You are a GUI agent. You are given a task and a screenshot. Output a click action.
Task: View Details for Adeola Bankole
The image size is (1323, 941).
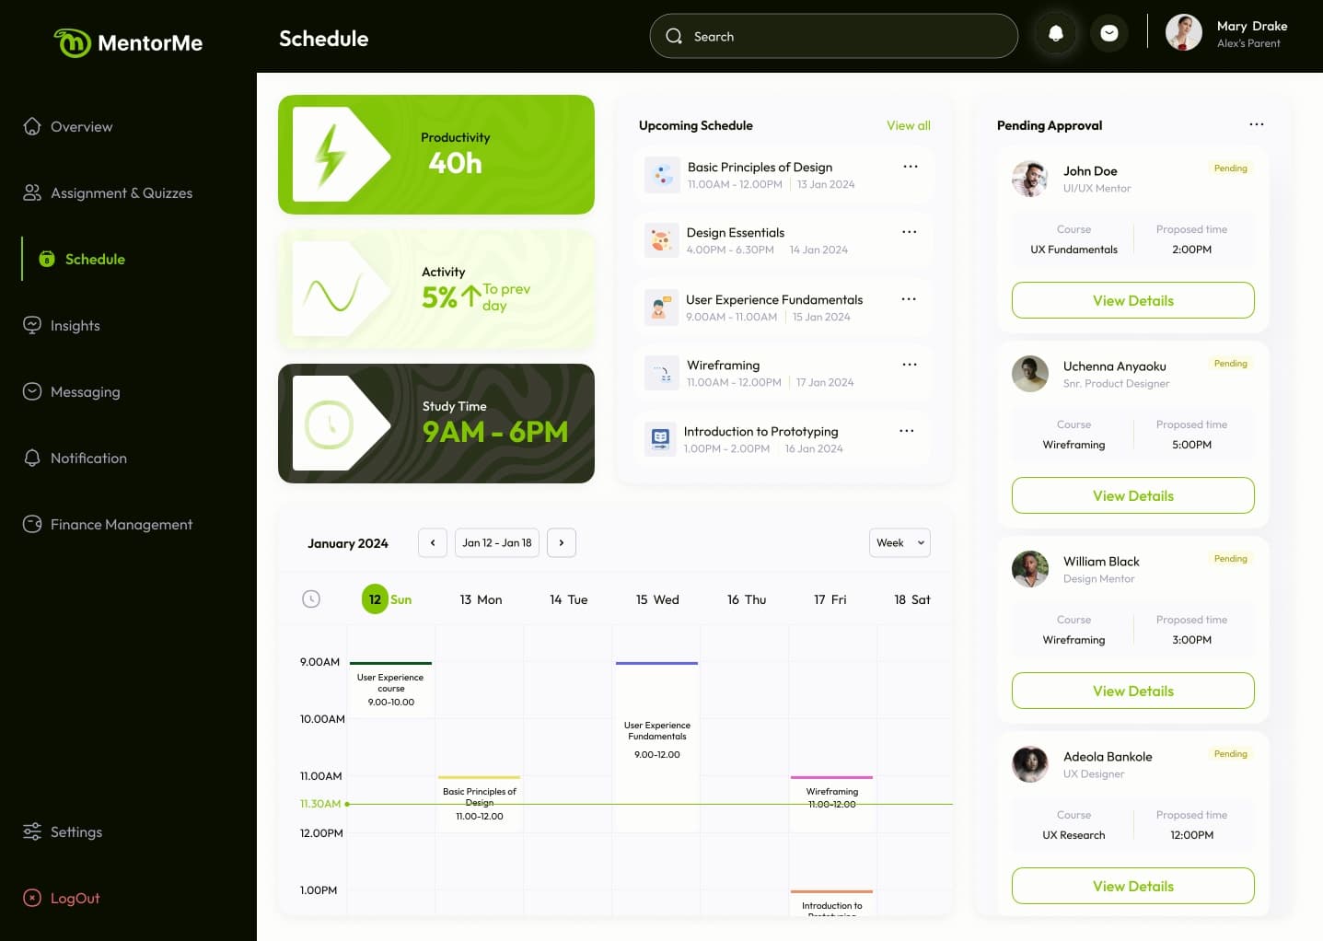point(1132,886)
